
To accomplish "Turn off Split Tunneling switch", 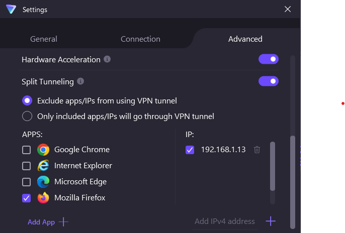I will click(x=269, y=81).
